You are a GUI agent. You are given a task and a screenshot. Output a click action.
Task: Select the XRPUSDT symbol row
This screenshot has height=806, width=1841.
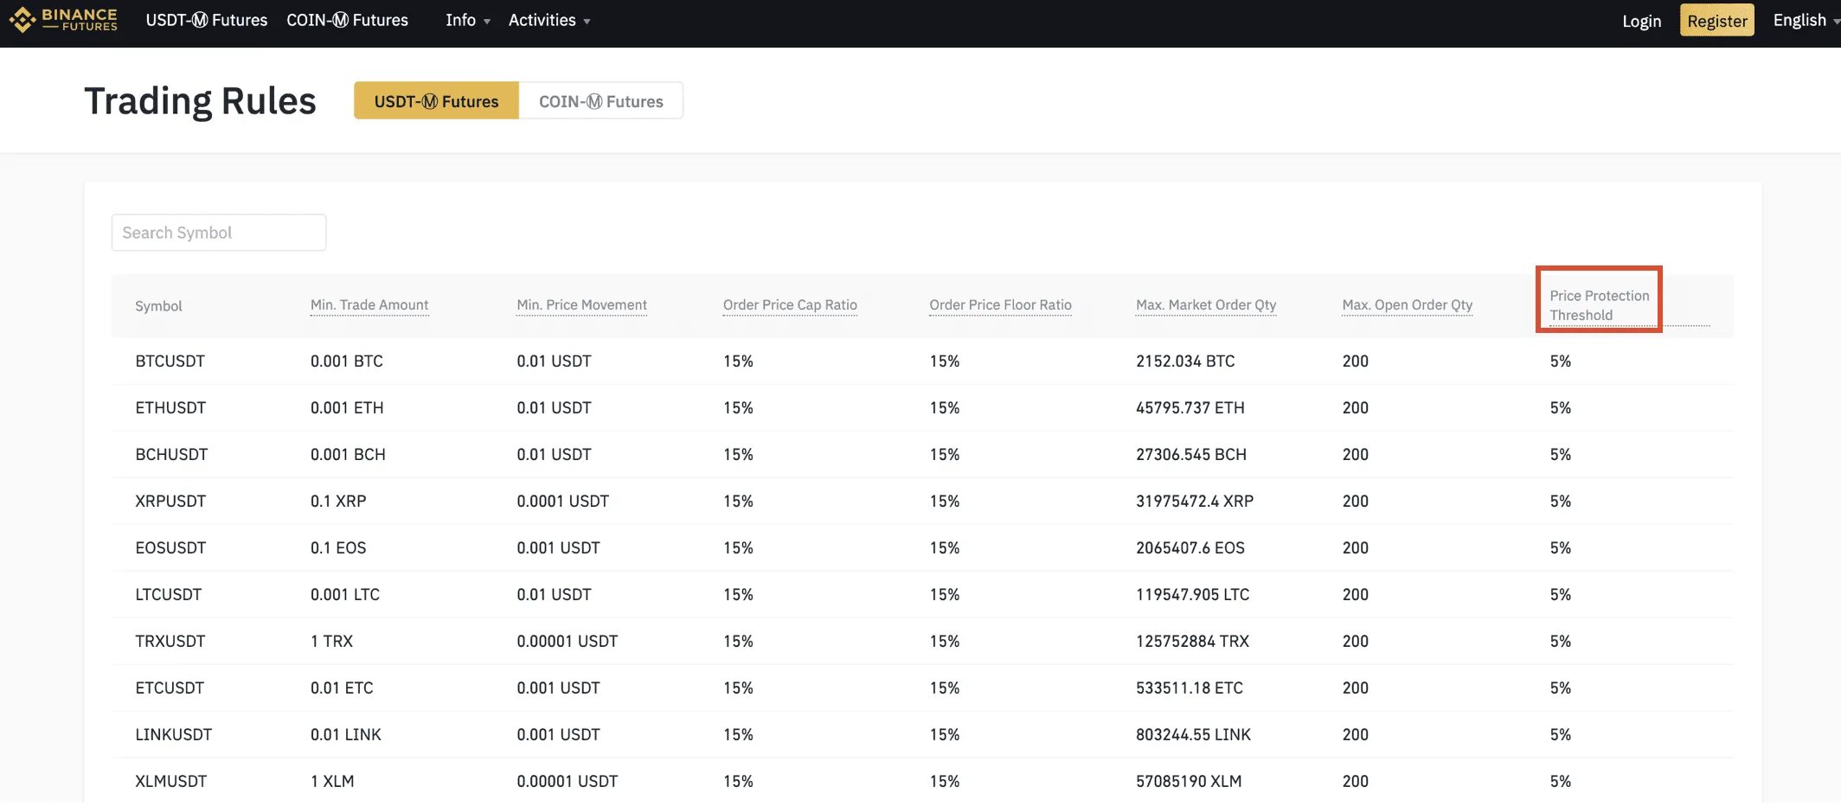[170, 501]
